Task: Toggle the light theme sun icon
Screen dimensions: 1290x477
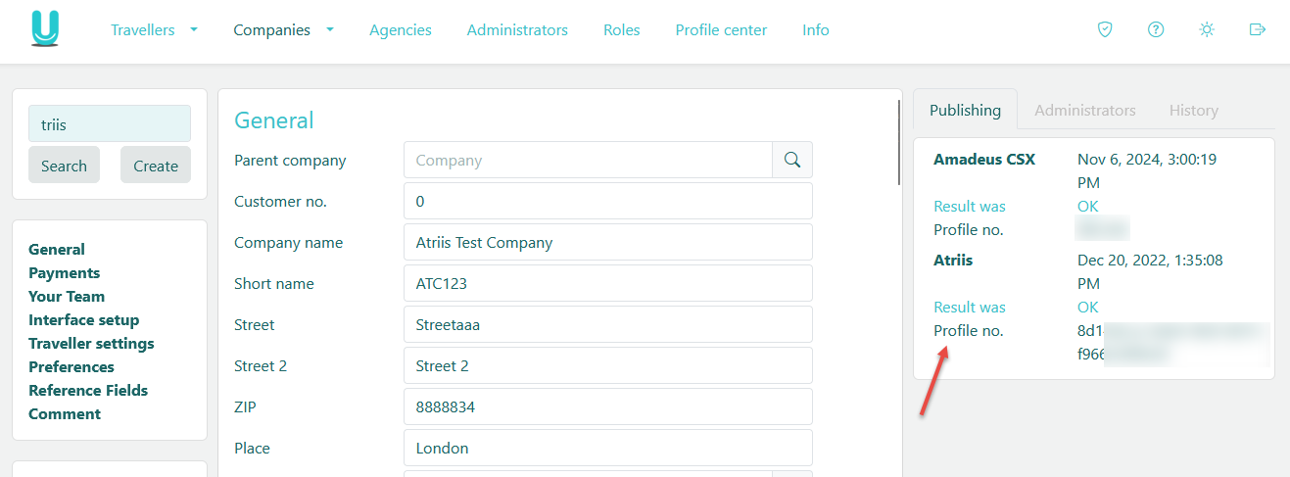Action: 1207,29
